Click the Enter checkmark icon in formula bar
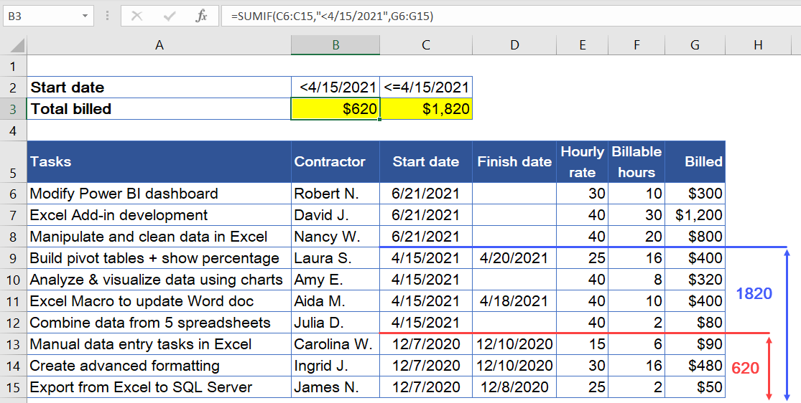This screenshot has height=403, width=801. 170,16
